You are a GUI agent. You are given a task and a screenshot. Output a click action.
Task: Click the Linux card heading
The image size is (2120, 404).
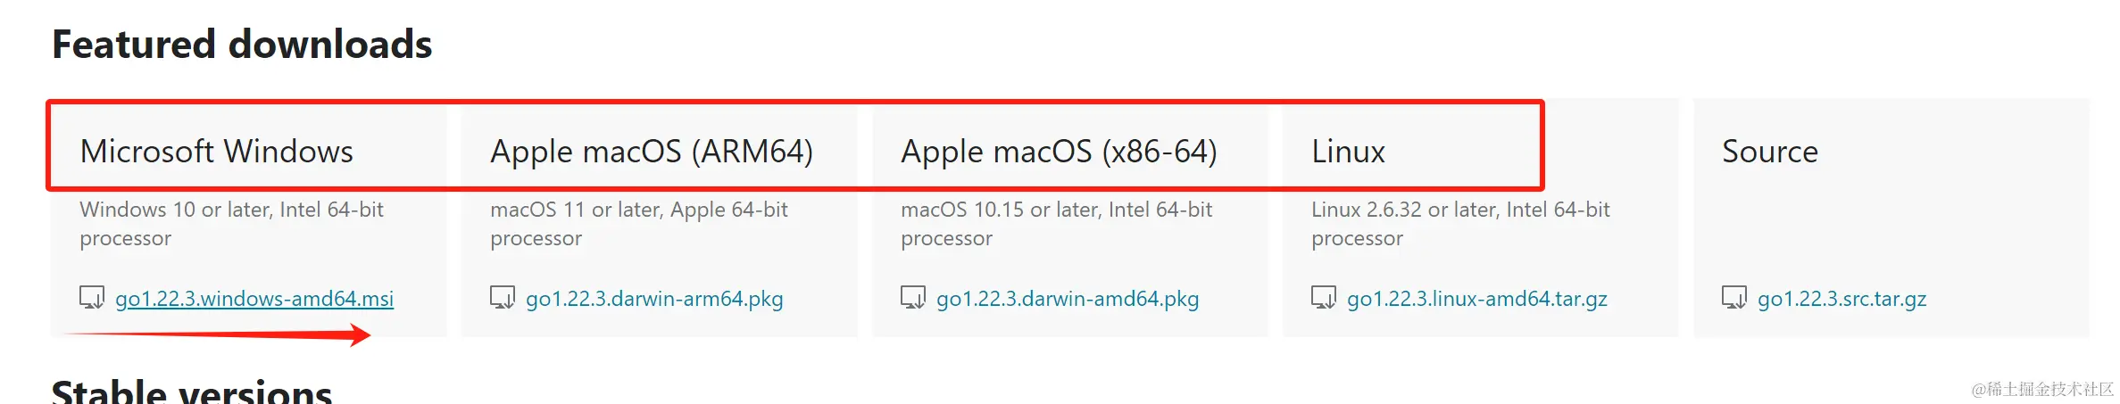click(x=1348, y=152)
